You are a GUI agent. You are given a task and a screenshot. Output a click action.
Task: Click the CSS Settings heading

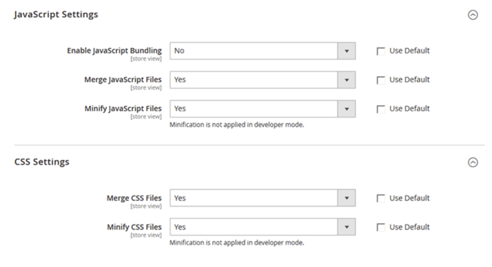(42, 162)
